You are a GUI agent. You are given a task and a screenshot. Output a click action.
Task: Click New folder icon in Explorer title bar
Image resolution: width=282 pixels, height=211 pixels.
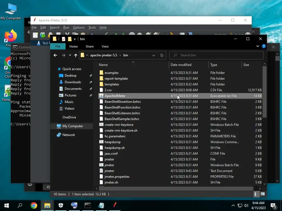[x=70, y=39]
